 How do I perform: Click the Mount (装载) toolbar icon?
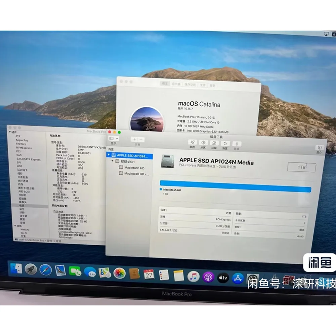click(x=237, y=143)
